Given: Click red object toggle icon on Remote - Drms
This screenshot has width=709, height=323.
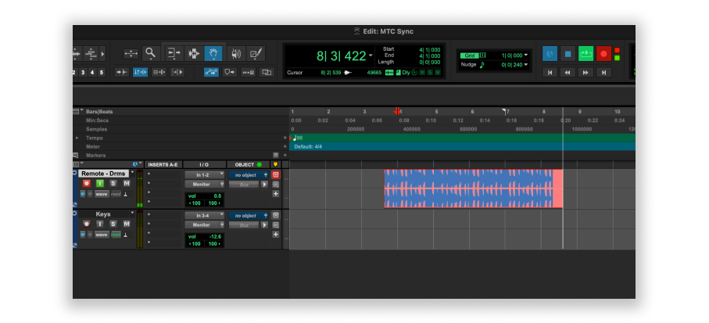Looking at the screenshot, I should tap(275, 174).
